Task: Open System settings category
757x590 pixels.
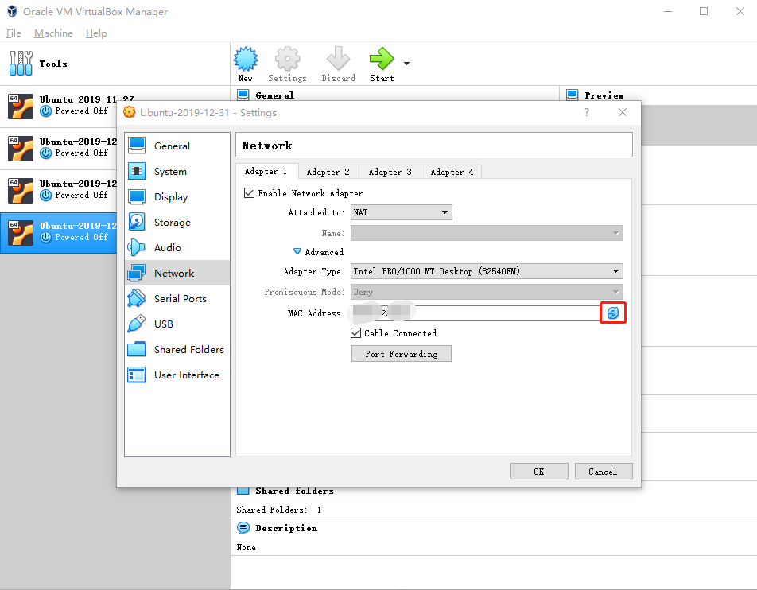Action: (177, 172)
